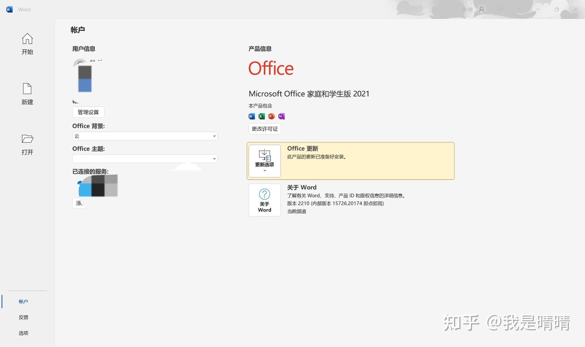Click 此产品的更新已准备好安装 message
Image resolution: width=585 pixels, height=347 pixels.
click(317, 157)
